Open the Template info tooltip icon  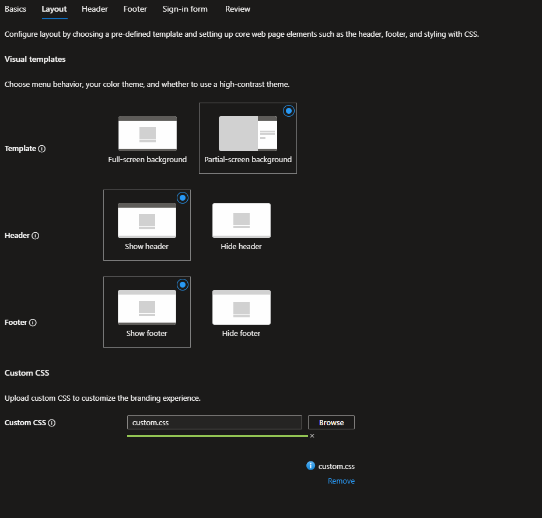(x=42, y=149)
